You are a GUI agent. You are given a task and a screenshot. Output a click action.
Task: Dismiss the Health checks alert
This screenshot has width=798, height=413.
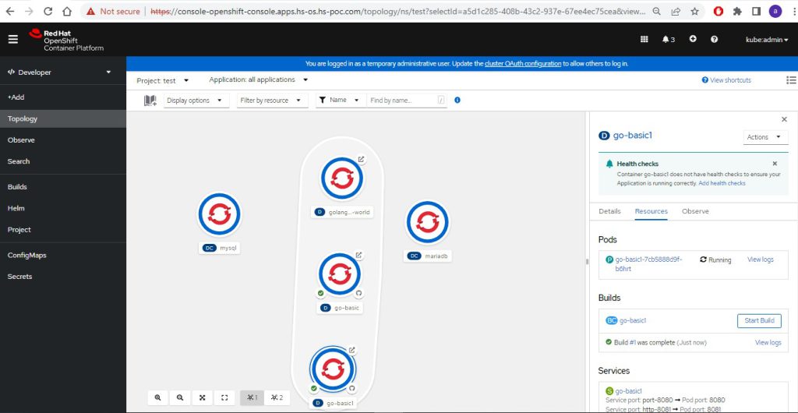coord(775,164)
